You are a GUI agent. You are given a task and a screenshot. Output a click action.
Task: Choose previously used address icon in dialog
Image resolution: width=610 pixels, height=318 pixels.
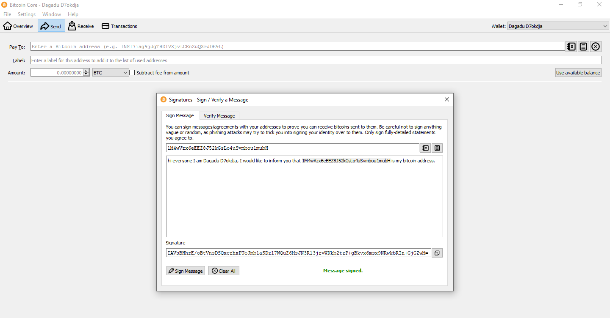point(426,148)
